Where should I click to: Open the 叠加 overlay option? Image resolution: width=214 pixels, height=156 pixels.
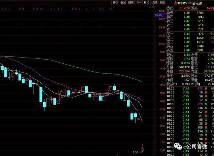pyautogui.click(x=123, y=2)
